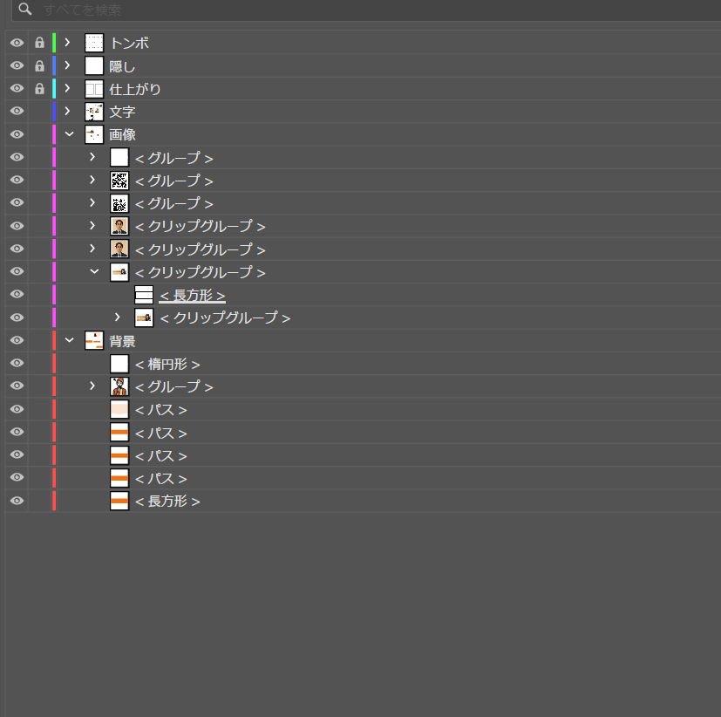Hide the トンボ layer with its eye icon

click(17, 43)
